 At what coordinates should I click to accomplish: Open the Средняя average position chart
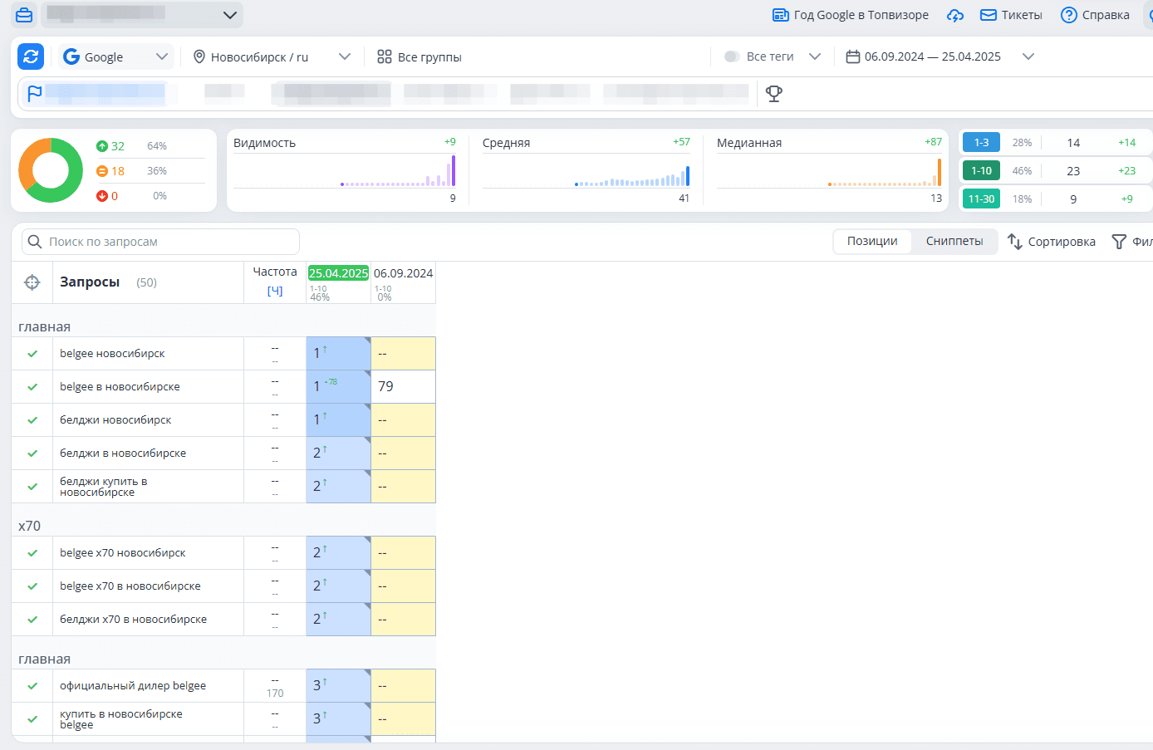click(x=586, y=170)
